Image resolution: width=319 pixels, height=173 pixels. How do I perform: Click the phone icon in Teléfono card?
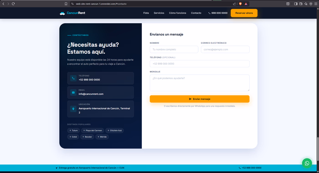click(x=73, y=78)
